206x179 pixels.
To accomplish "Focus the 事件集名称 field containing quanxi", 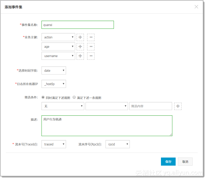I will [x=78, y=25].
